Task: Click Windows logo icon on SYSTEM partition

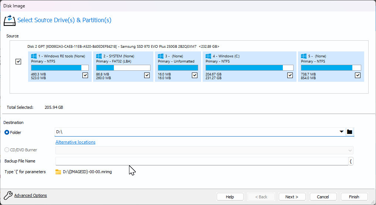Action: point(99,56)
